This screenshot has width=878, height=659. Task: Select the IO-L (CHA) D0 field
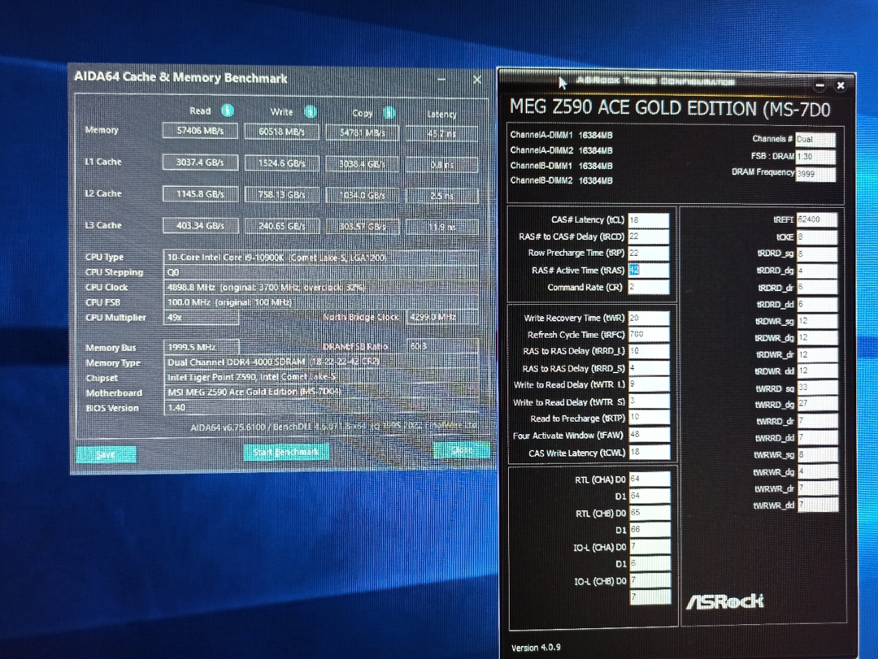(x=649, y=546)
